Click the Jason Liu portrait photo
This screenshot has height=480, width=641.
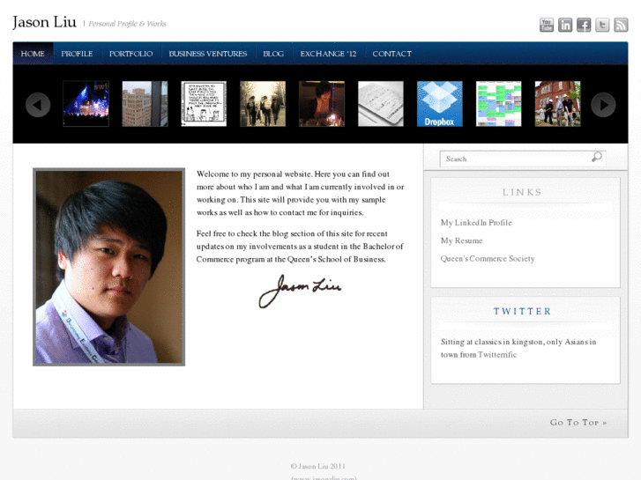pos(108,267)
